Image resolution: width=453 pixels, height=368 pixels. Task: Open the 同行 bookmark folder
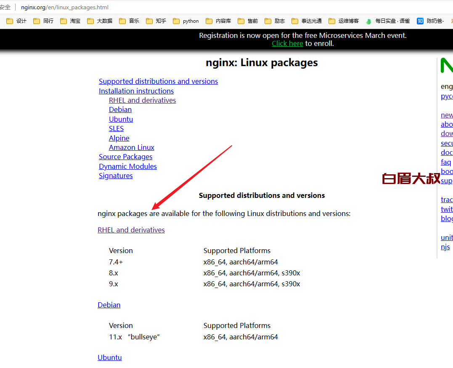tap(43, 21)
